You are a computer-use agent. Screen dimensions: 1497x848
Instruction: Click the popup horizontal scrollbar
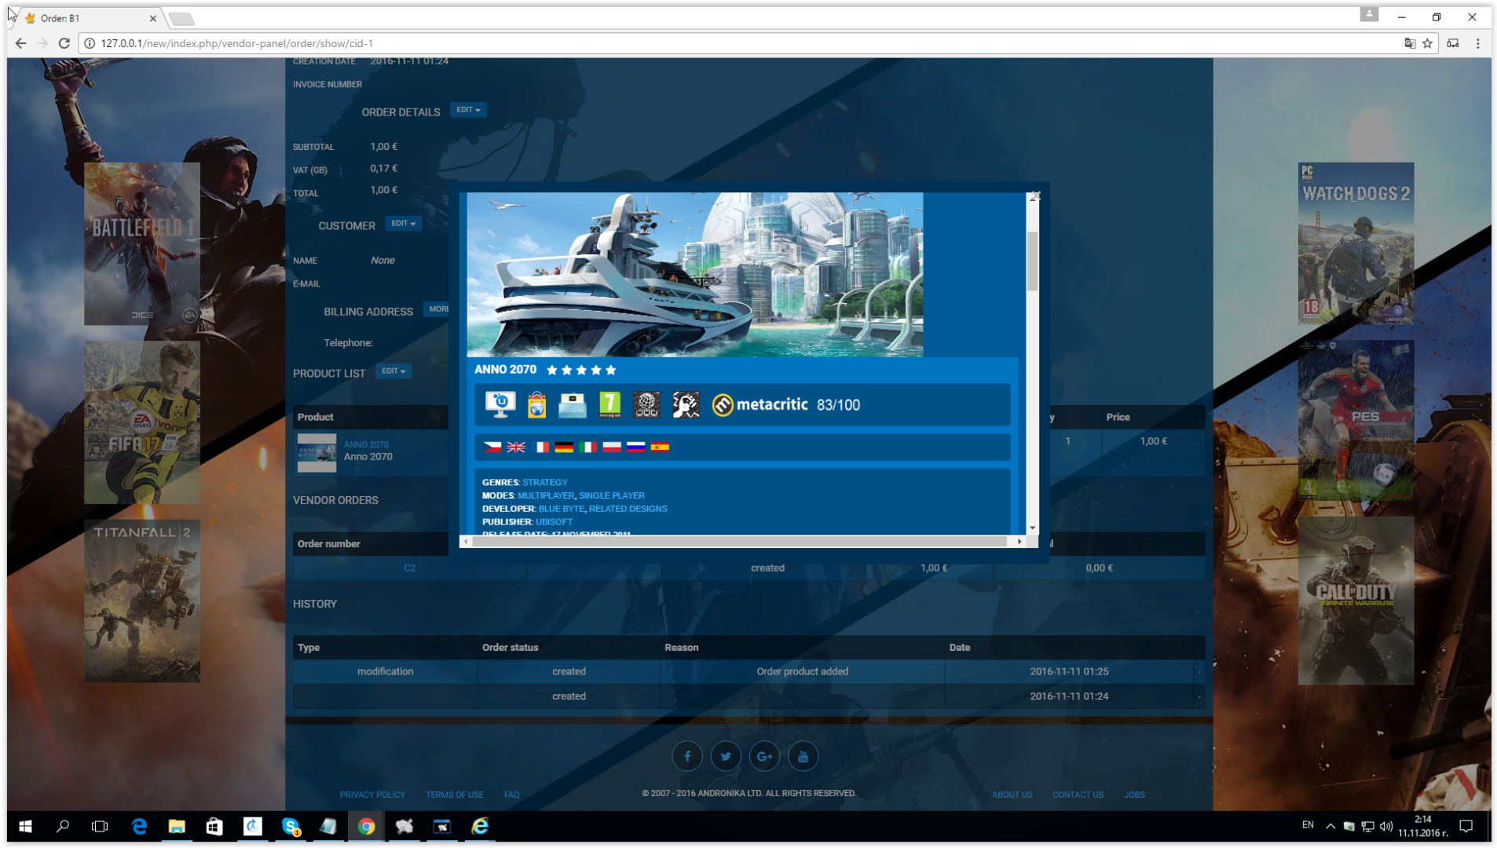(740, 541)
